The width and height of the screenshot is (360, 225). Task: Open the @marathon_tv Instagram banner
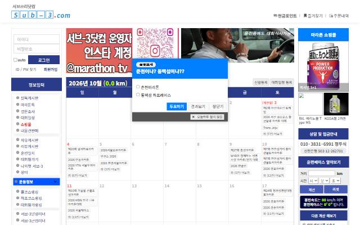coord(99,51)
